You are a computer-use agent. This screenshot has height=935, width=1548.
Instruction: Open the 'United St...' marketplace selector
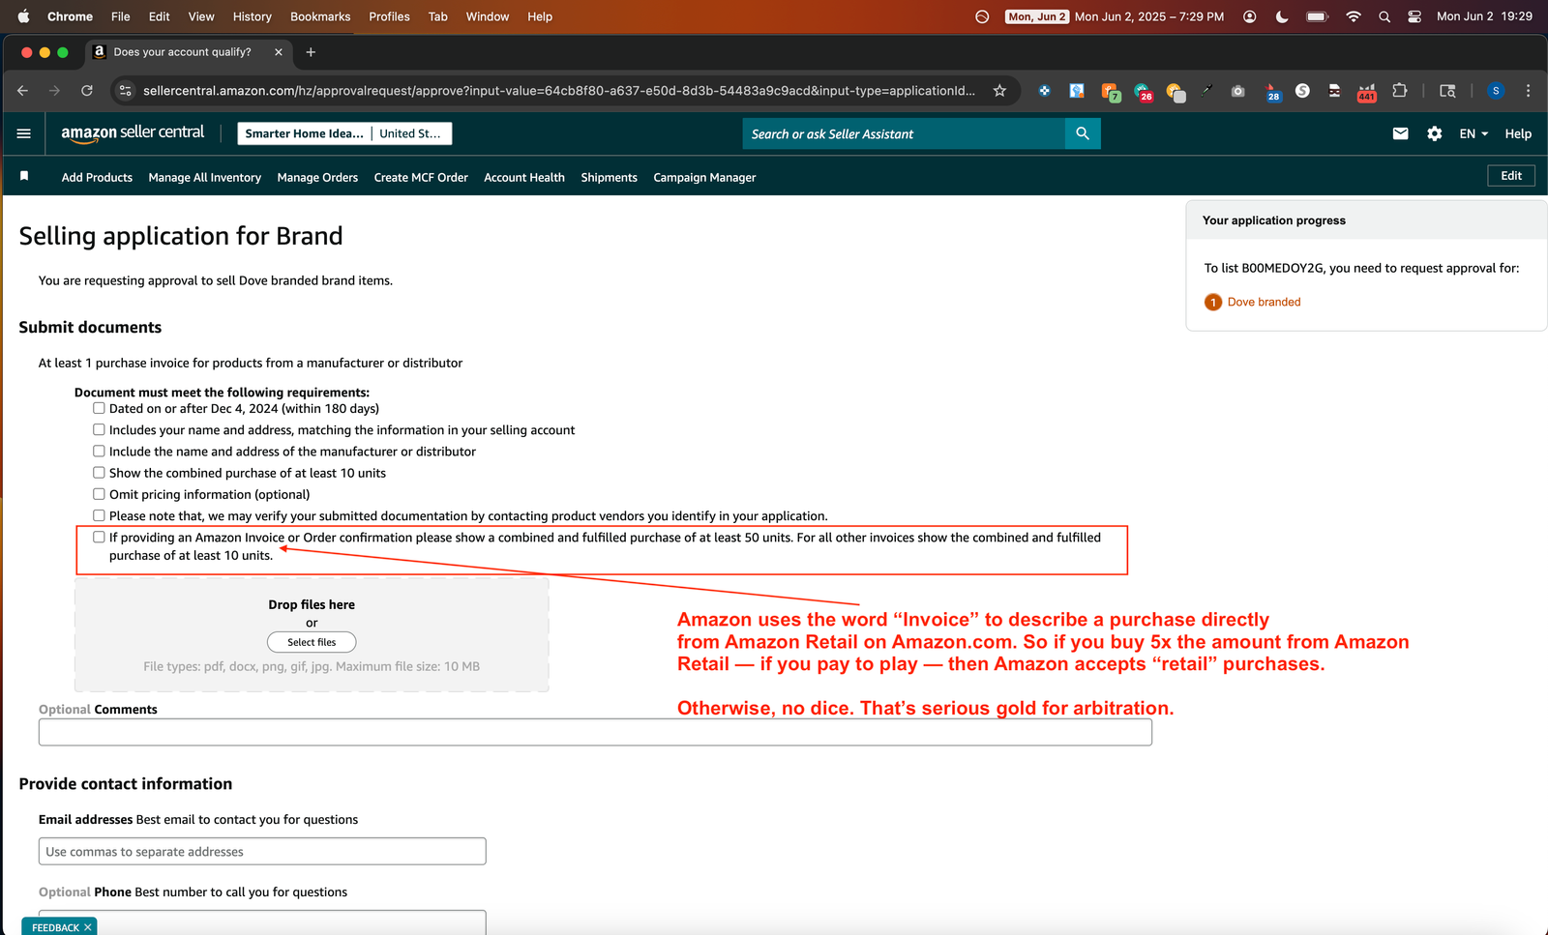(410, 133)
